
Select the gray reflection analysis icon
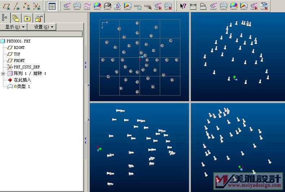[108, 6]
